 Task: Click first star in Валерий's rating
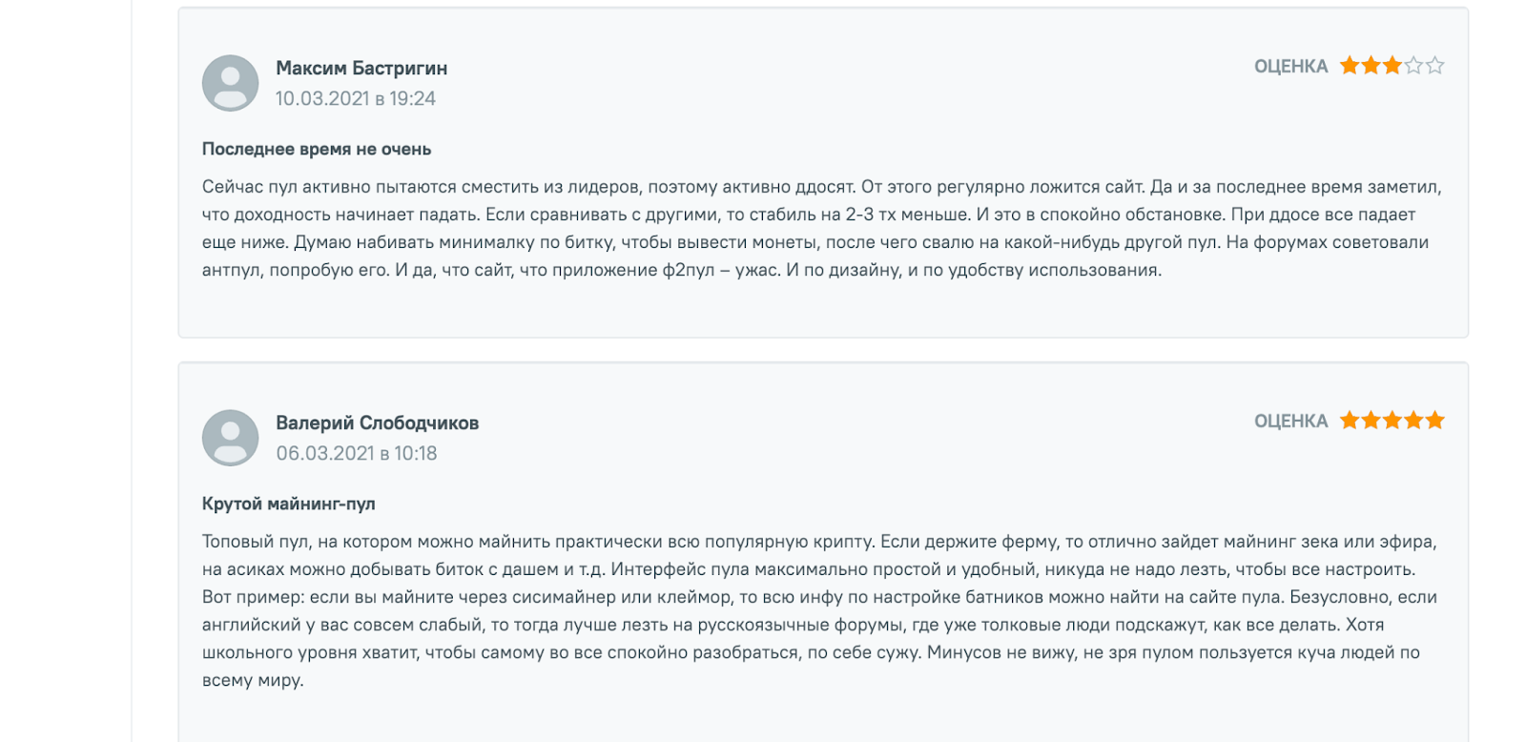(1350, 421)
